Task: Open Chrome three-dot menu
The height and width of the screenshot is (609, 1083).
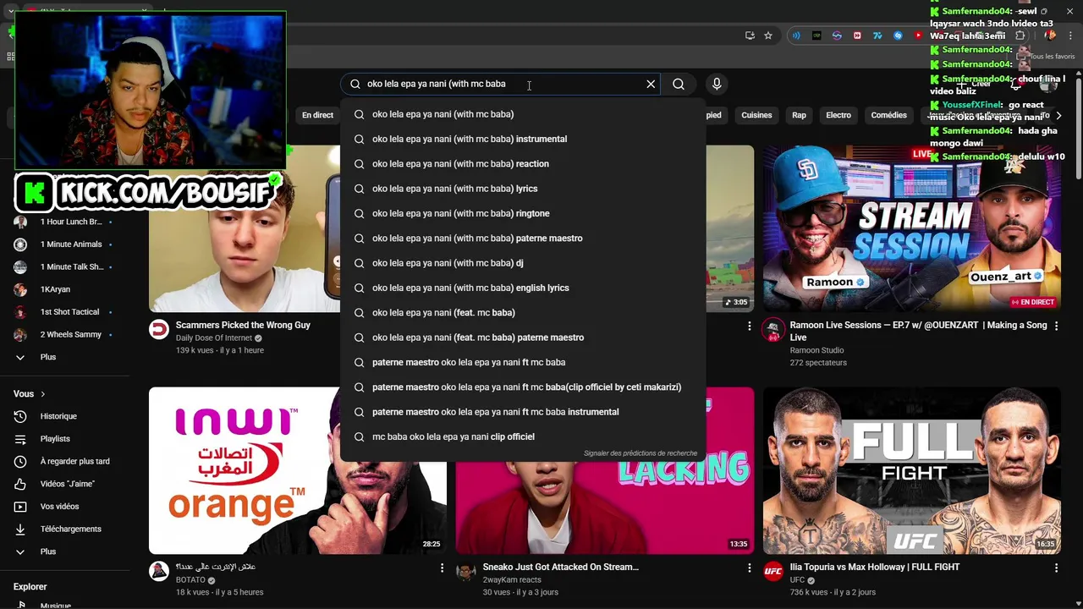Action: point(1070,36)
